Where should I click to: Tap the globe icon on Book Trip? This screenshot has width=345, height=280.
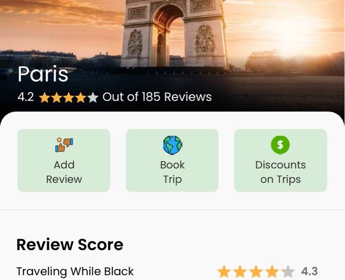[x=172, y=145]
